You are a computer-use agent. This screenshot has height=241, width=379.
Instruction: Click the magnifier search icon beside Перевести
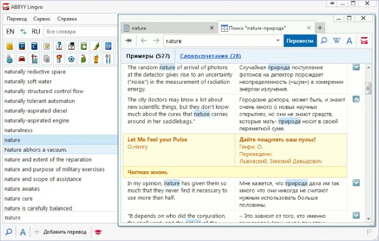pos(324,41)
